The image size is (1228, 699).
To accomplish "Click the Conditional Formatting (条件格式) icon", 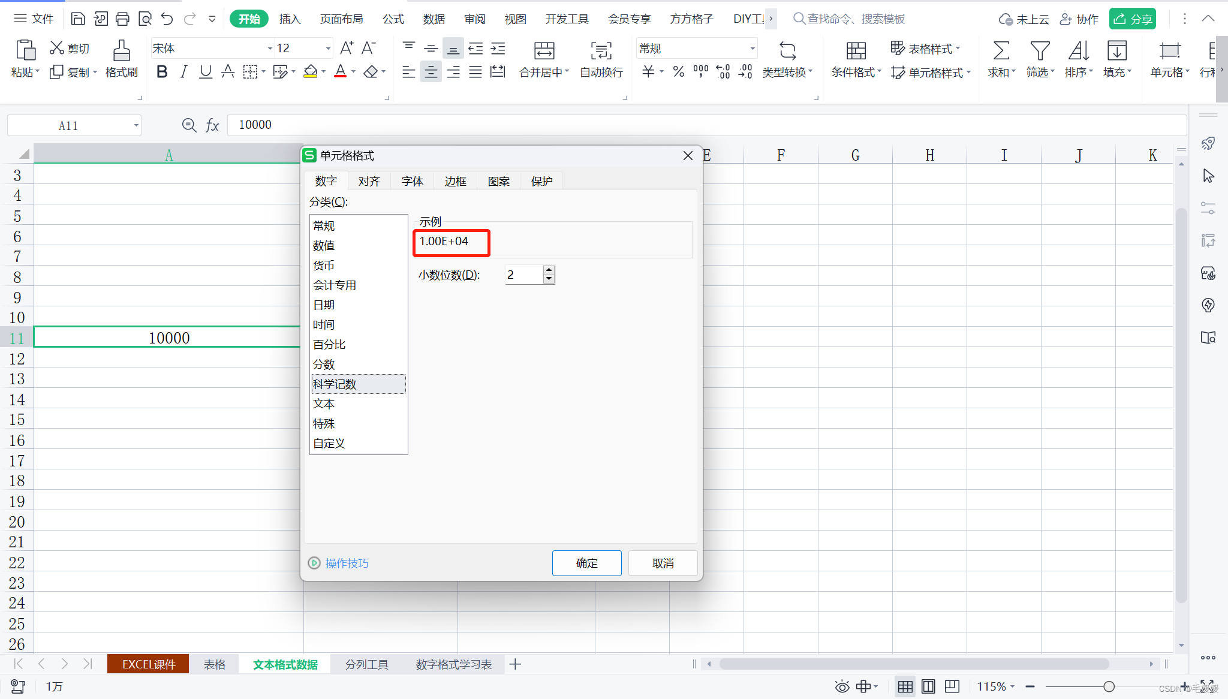I will point(856,52).
